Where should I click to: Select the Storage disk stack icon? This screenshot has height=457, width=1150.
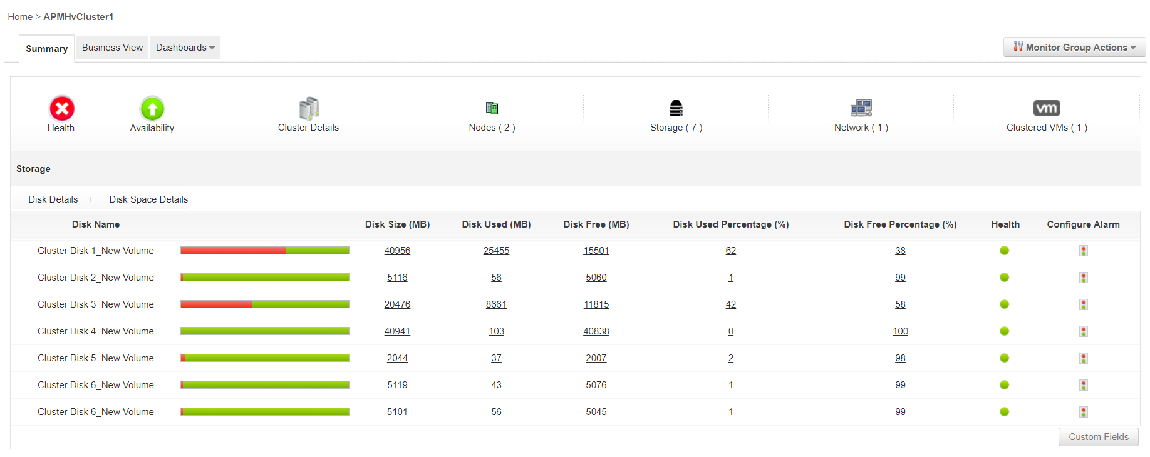pos(676,108)
